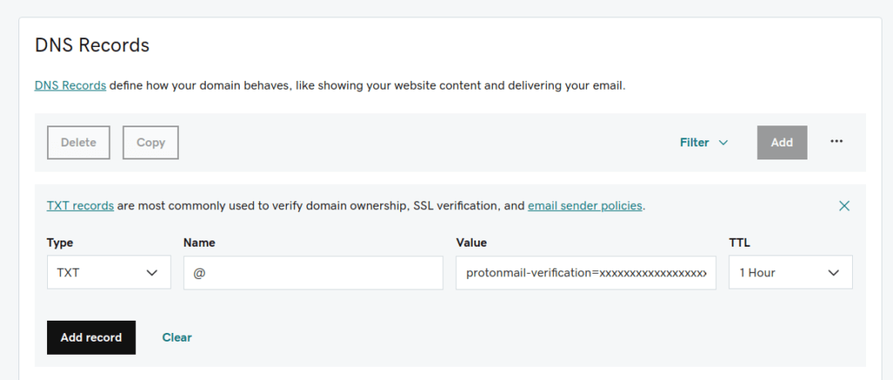Viewport: 893px width, 380px height.
Task: Open the TTL dropdown showing 1 Hour
Action: tap(790, 273)
